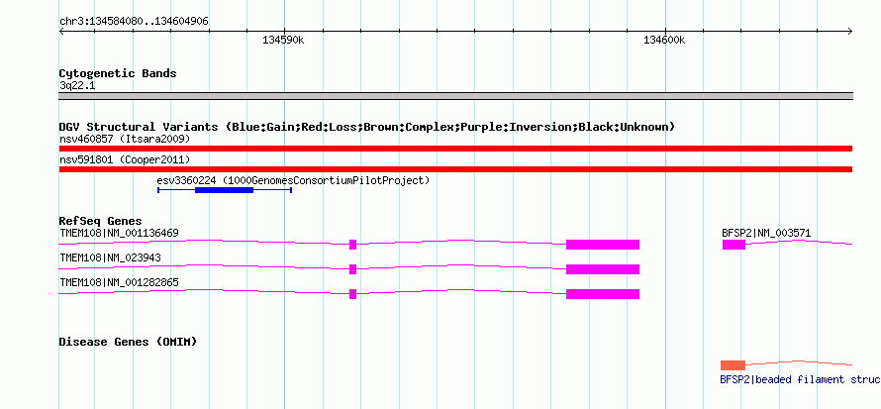Click the nsv591801 (Cooper2011) red loss bar
Viewport: 881px width, 409px height.
pos(455,169)
